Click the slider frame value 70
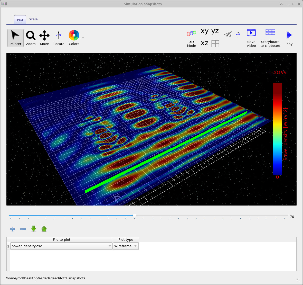This screenshot has width=303, height=285. tap(292, 217)
